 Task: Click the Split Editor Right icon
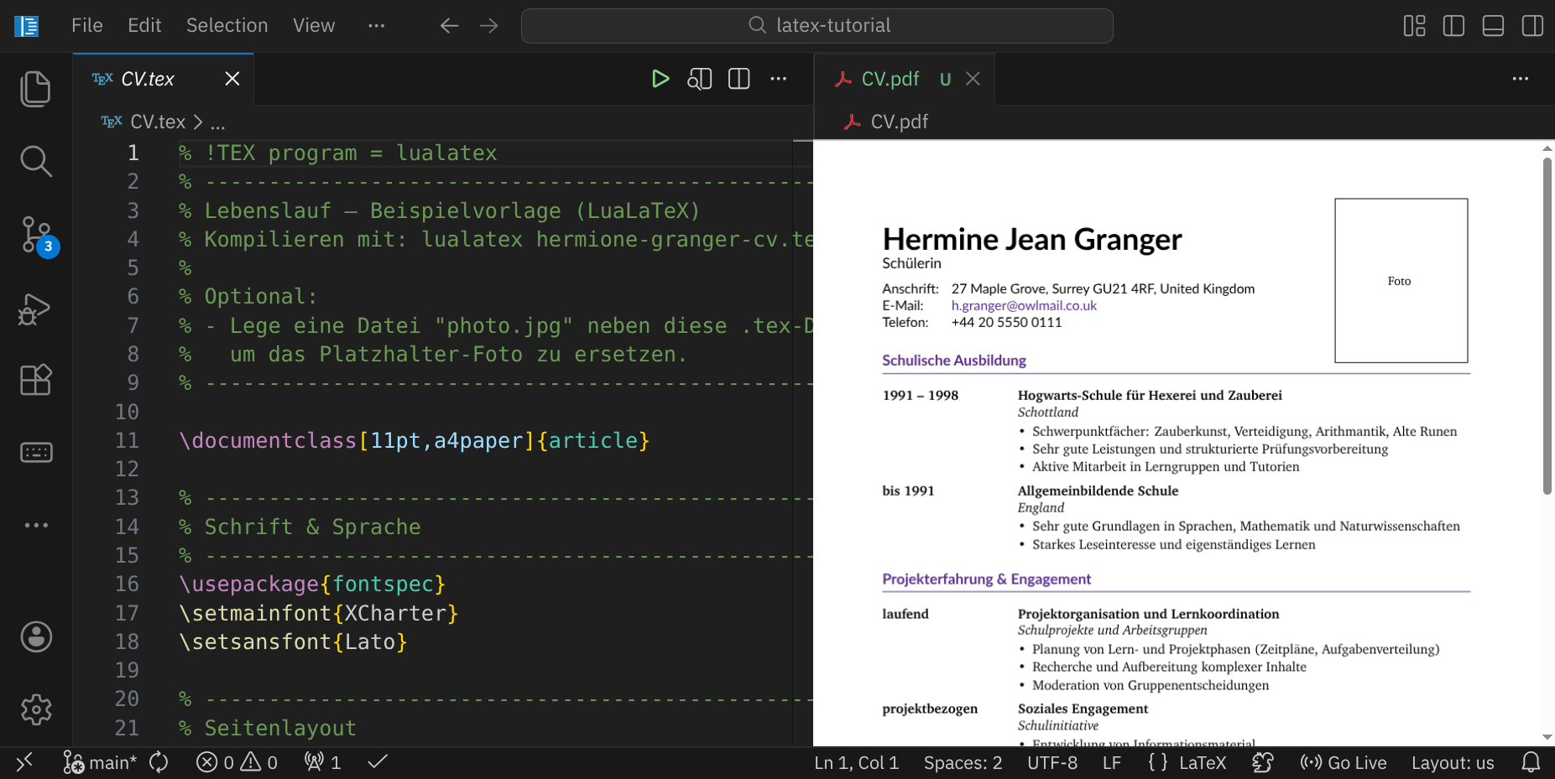tap(738, 79)
